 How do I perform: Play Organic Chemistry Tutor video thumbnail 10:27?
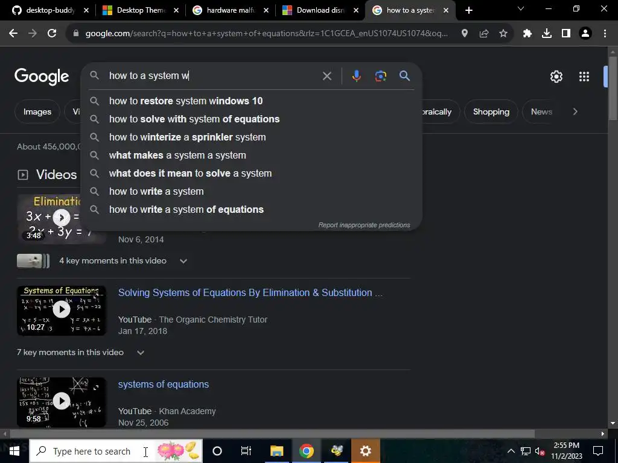coord(62,310)
